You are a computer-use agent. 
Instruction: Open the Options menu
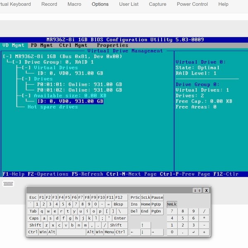(x=100, y=4)
